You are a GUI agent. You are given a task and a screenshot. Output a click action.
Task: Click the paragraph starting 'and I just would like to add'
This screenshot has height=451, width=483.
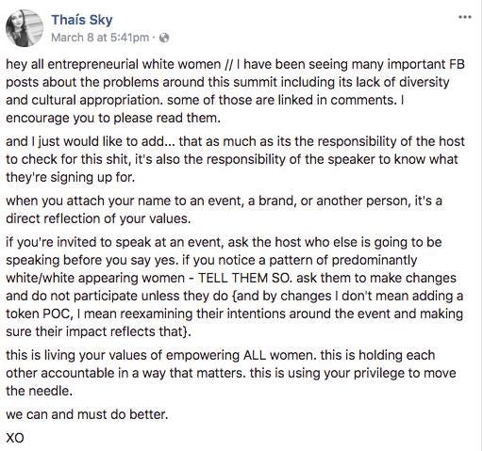(235, 159)
